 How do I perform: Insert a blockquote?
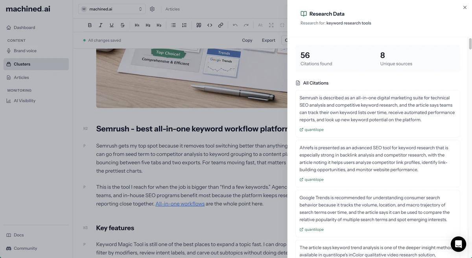tap(199, 25)
